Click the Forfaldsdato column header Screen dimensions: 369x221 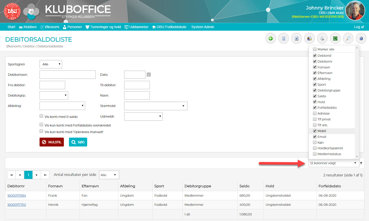330,186
